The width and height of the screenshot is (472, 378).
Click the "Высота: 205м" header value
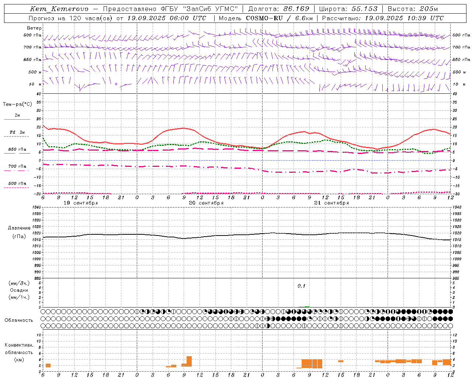[413, 9]
